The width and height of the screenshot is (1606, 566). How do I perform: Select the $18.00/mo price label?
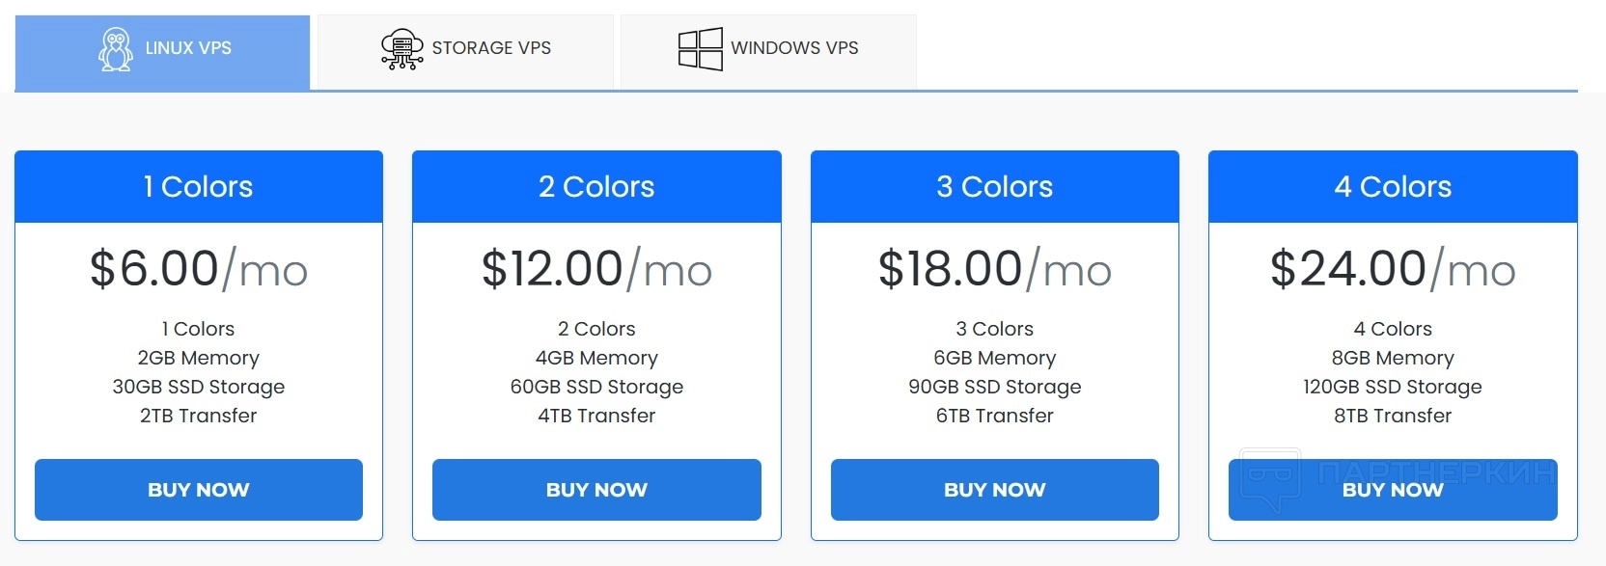(x=994, y=269)
